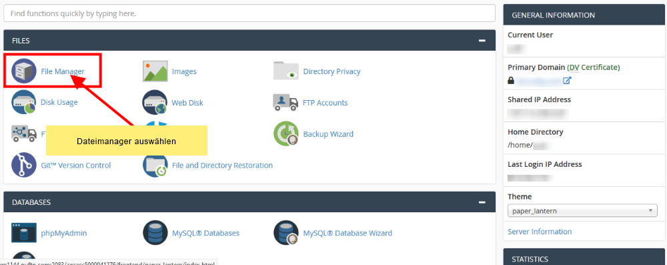Open the Web Disk icon
This screenshot has width=667, height=265.
pyautogui.click(x=155, y=102)
